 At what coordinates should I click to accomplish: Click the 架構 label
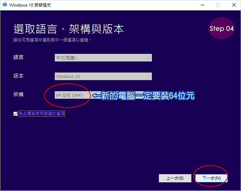tap(18, 95)
